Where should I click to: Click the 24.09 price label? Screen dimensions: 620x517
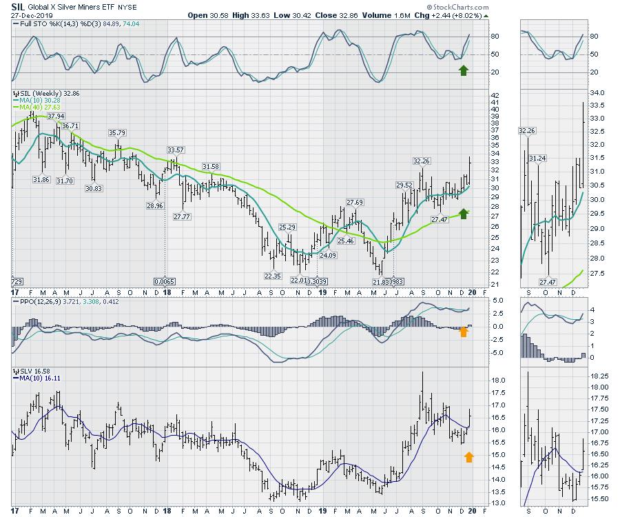point(328,256)
